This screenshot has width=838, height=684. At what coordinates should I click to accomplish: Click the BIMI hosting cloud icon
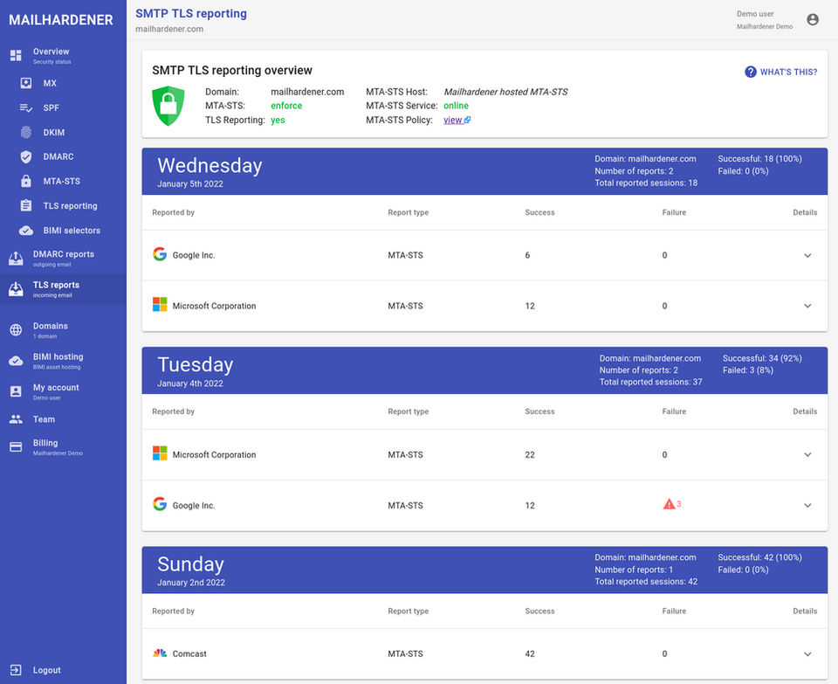tap(16, 361)
